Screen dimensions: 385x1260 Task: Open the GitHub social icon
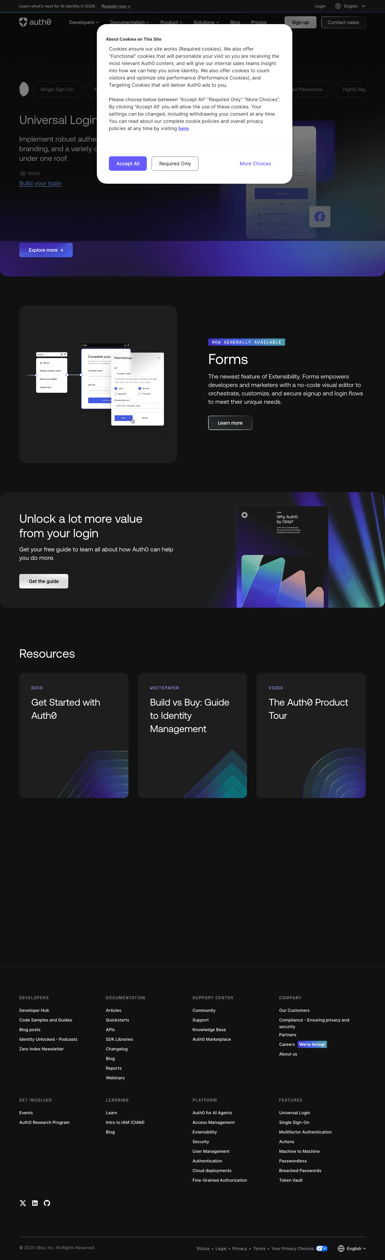tap(47, 1203)
